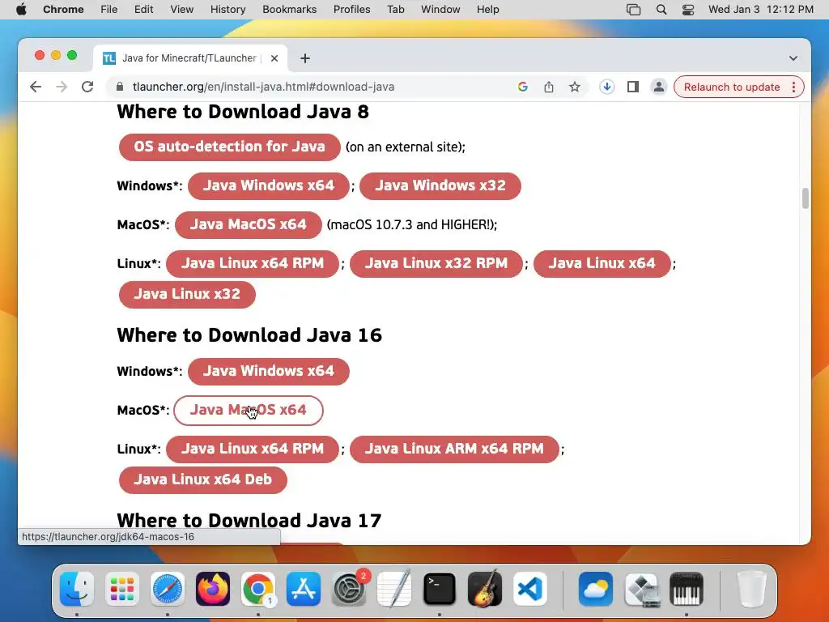Click the forward navigation arrow

point(62,87)
